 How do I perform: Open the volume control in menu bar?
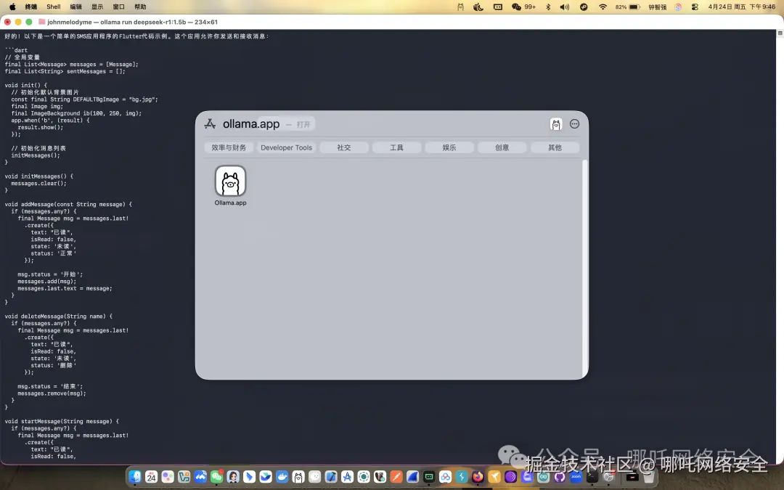[565, 7]
